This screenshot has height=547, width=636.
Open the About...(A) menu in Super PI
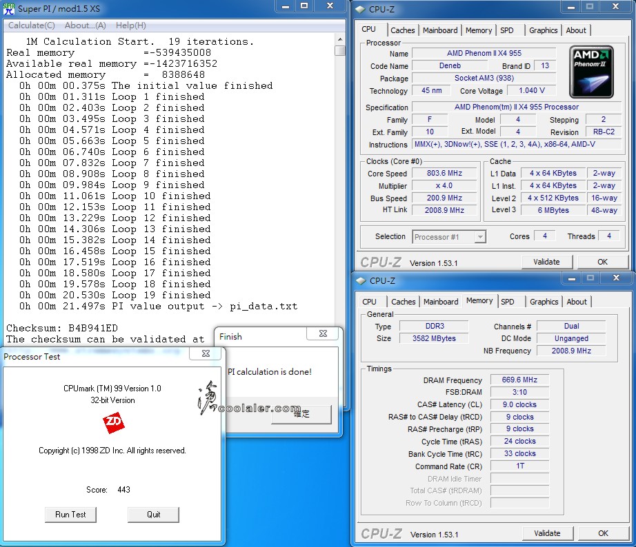point(85,25)
